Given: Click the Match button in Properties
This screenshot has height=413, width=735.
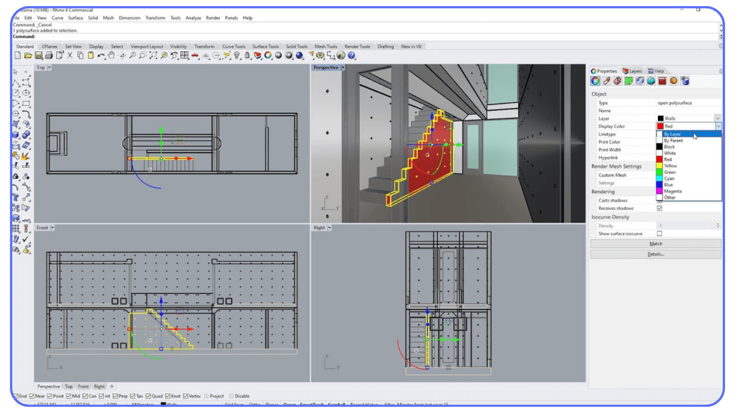Looking at the screenshot, I should point(655,244).
